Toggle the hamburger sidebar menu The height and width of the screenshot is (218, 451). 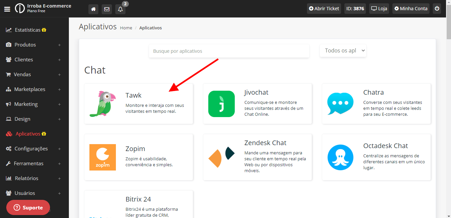7,9
